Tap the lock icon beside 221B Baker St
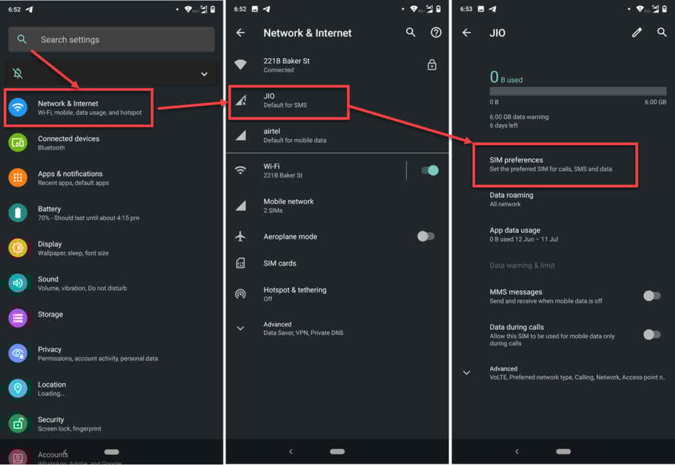Viewport: 675px width, 465px height. pyautogui.click(x=432, y=65)
